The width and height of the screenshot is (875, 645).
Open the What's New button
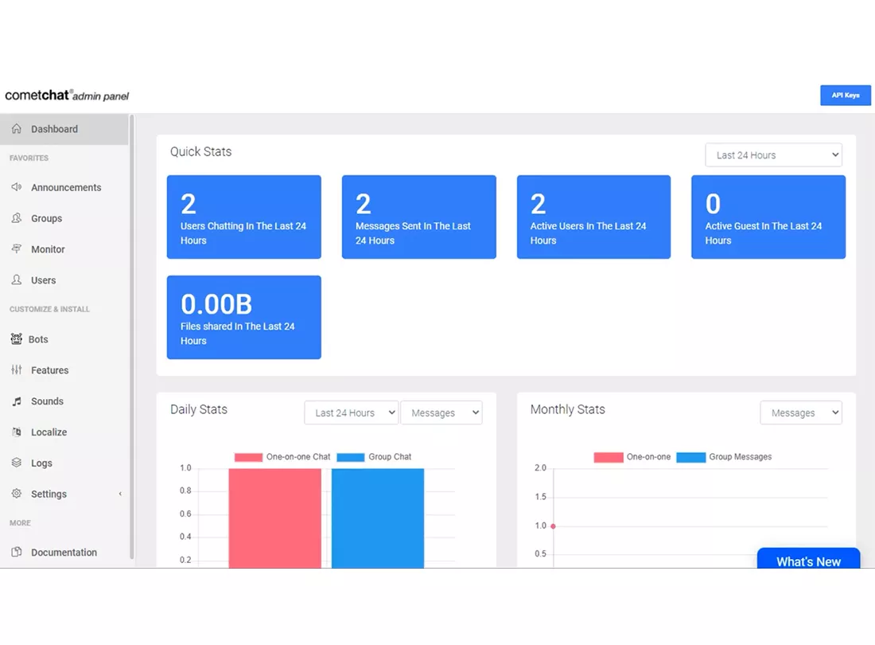tap(808, 561)
